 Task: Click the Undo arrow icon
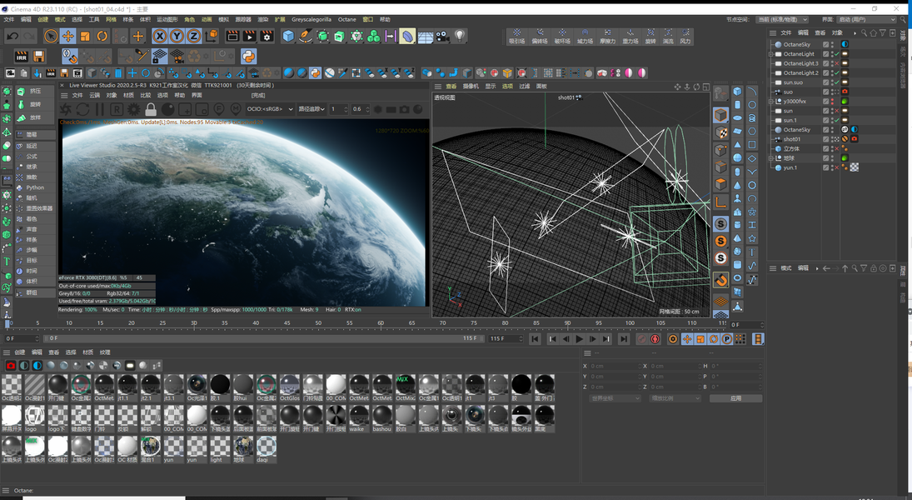click(x=12, y=36)
